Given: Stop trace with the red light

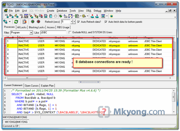Looking at the screenshot, I should tap(39, 22).
